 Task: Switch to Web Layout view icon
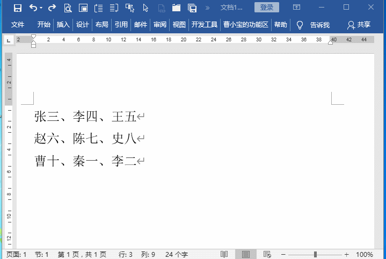[x=267, y=254]
